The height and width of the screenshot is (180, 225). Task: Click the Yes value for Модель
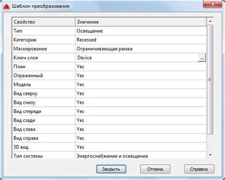tap(141, 84)
